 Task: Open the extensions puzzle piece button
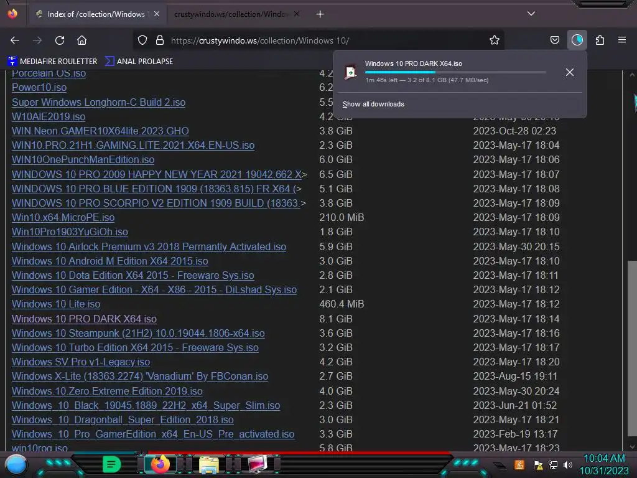[x=600, y=40]
